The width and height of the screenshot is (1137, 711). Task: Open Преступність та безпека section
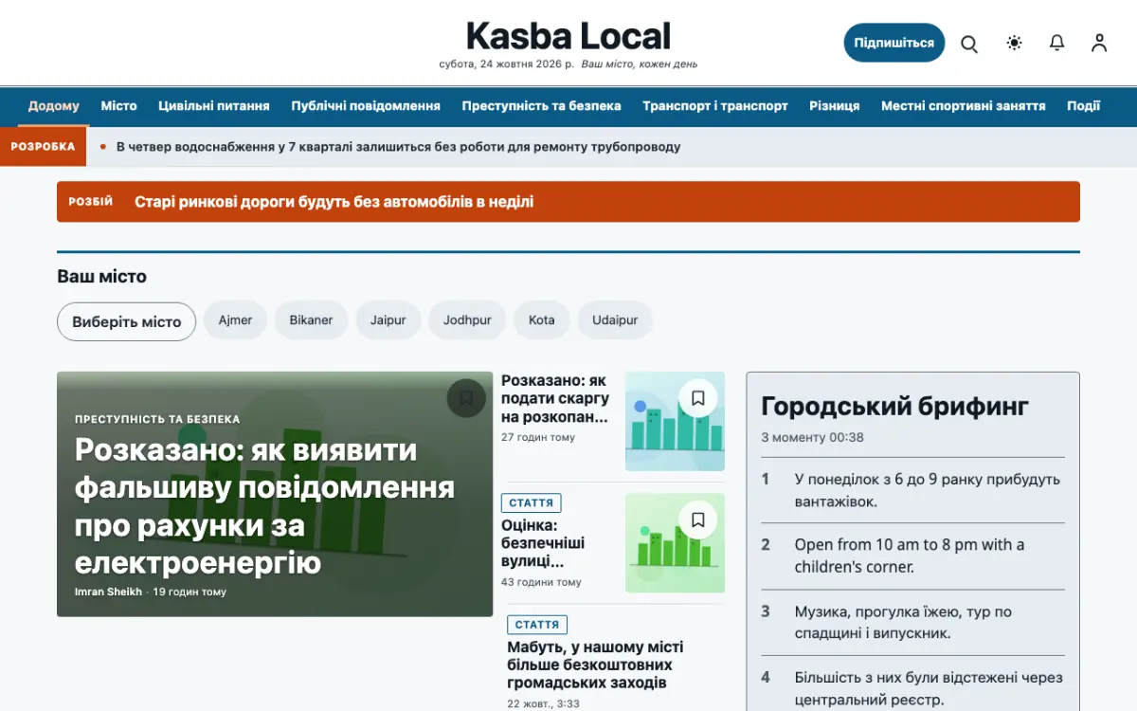point(542,106)
